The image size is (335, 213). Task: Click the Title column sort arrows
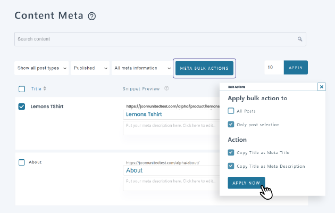[x=45, y=89]
